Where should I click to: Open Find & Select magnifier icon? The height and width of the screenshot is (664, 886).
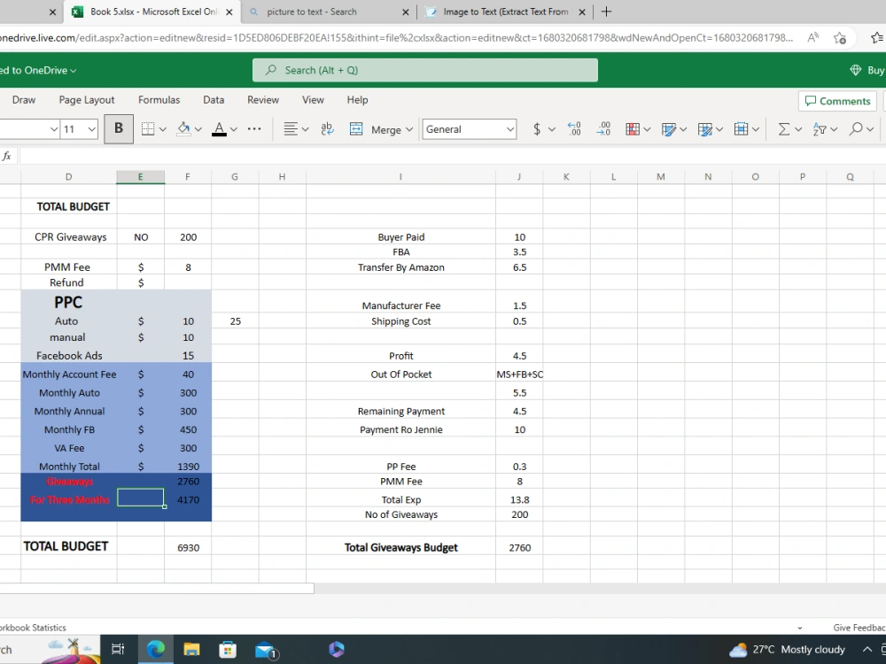[x=856, y=129]
